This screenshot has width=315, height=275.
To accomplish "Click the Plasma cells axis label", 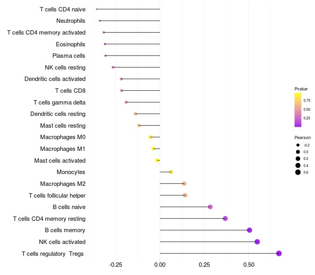I will click(69, 56).
